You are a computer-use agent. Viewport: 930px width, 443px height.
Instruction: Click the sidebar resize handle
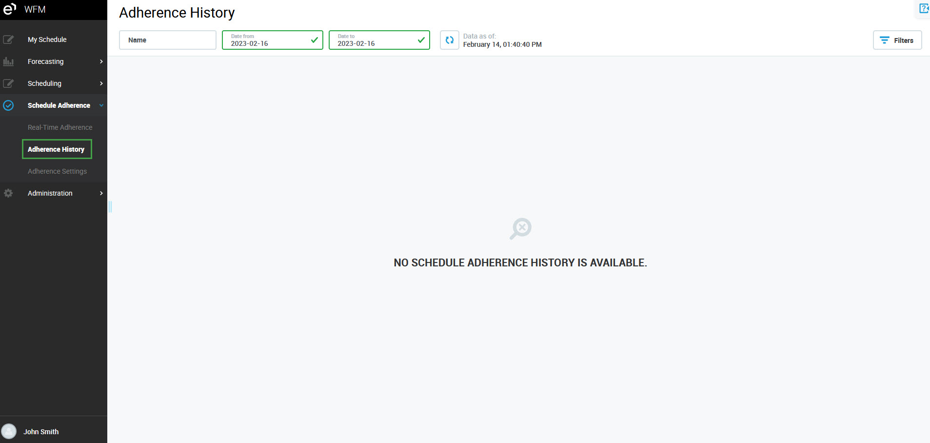110,207
